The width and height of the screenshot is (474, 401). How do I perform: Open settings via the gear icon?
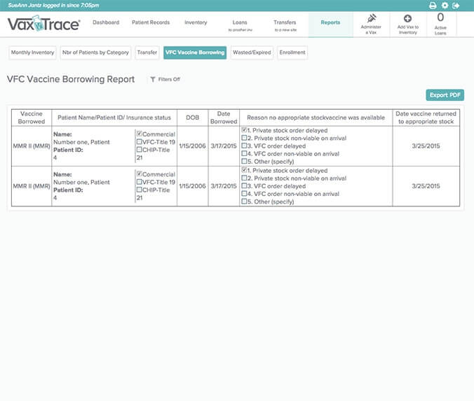click(445, 6)
